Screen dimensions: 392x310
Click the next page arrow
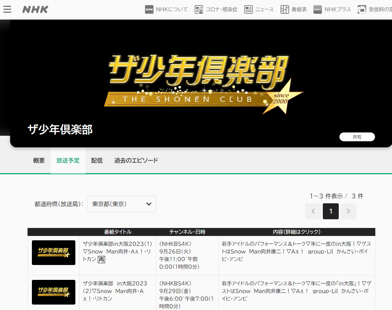(349, 211)
